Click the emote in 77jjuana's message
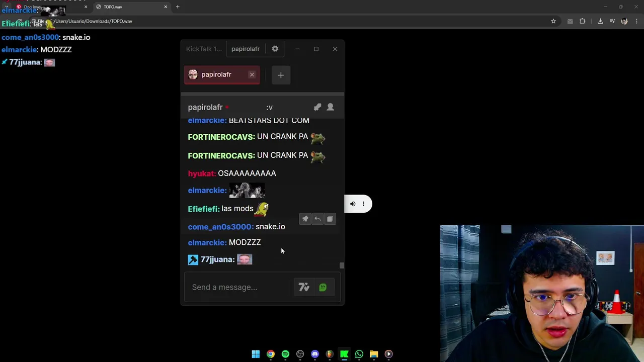644x362 pixels. (245, 259)
